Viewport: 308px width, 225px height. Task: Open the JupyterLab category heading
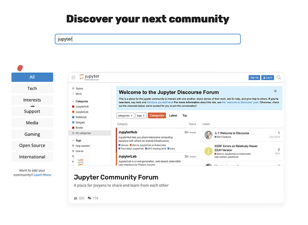click(128, 157)
